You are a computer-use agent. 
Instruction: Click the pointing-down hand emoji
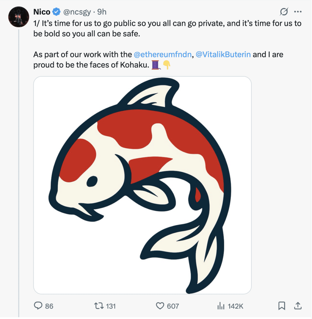[167, 65]
